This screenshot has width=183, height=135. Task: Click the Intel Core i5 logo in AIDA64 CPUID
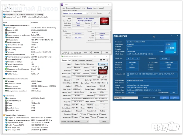[x=171, y=48]
